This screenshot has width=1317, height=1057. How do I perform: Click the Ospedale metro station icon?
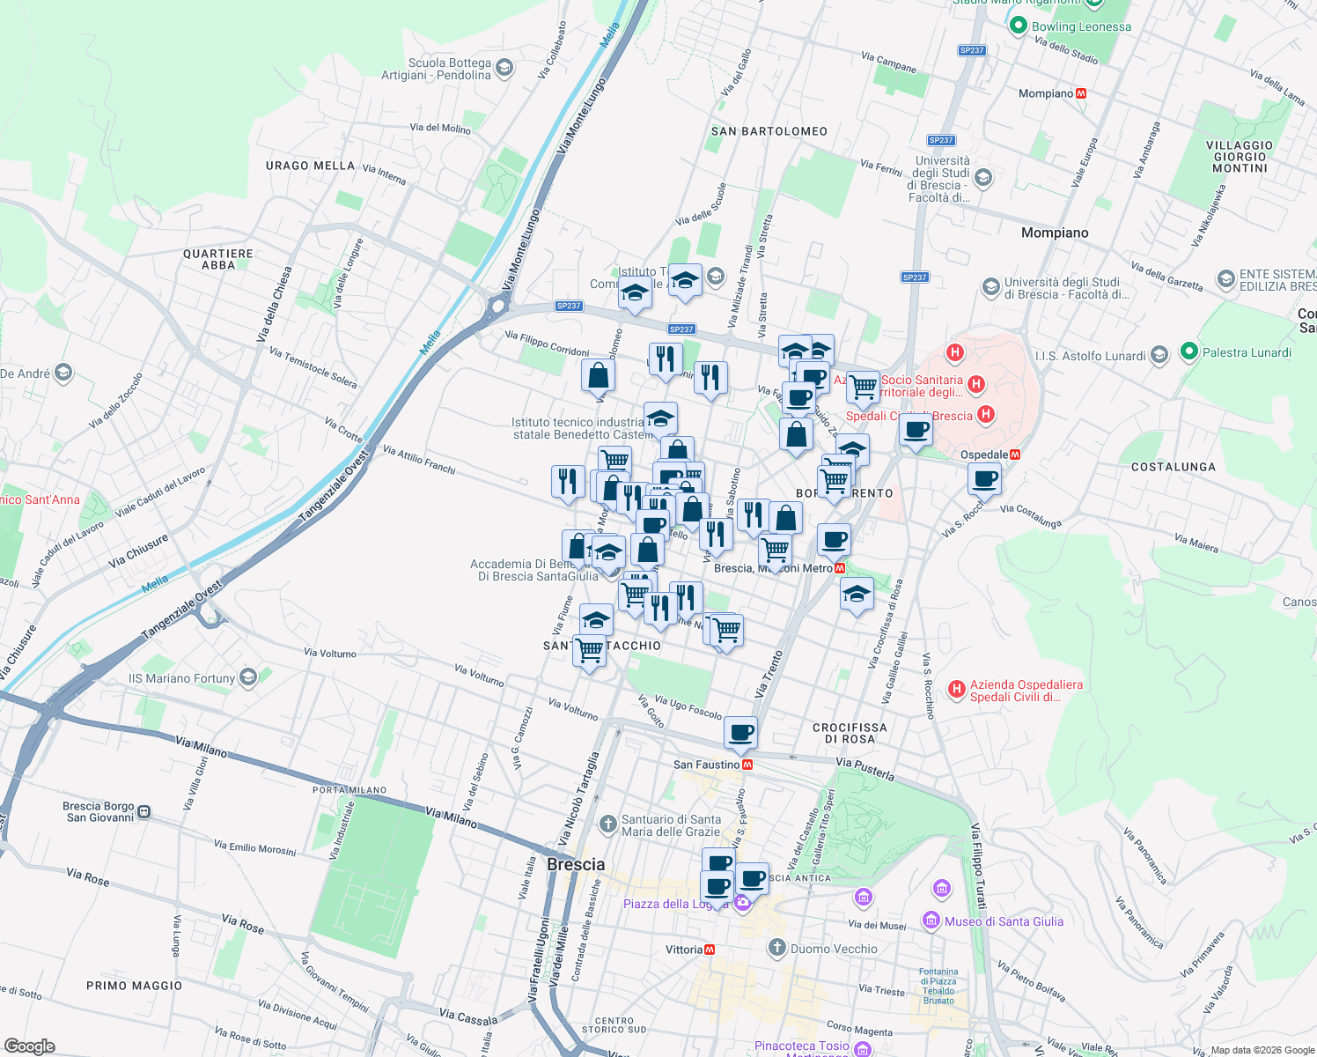pos(1017,455)
